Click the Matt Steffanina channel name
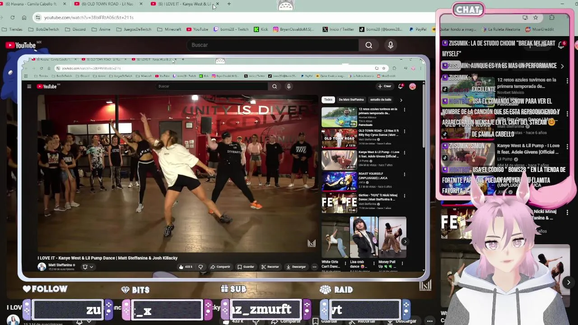This screenshot has width=578, height=325. 60,265
